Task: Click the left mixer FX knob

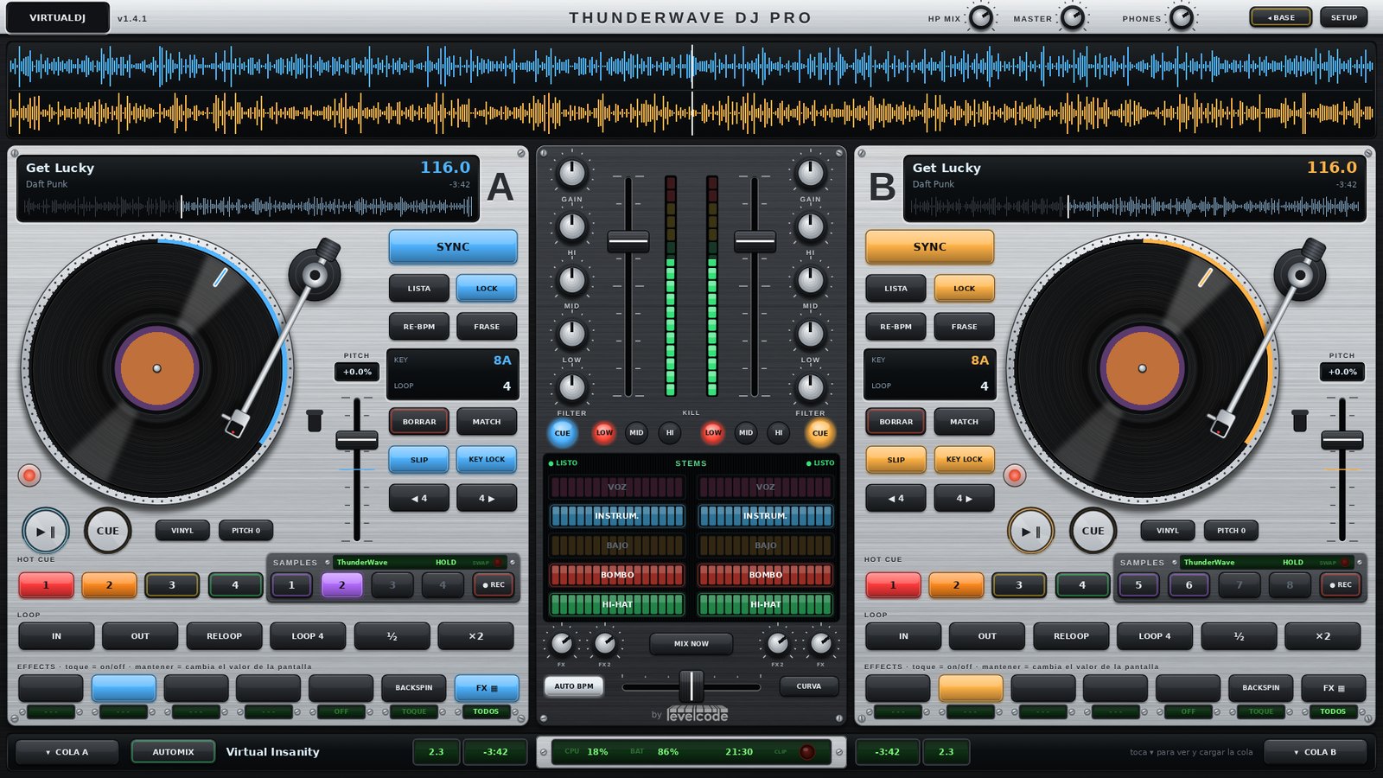Action: click(561, 643)
